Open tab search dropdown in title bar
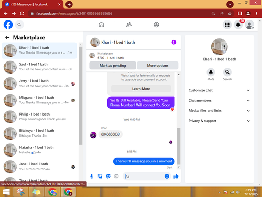 coord(230,4)
